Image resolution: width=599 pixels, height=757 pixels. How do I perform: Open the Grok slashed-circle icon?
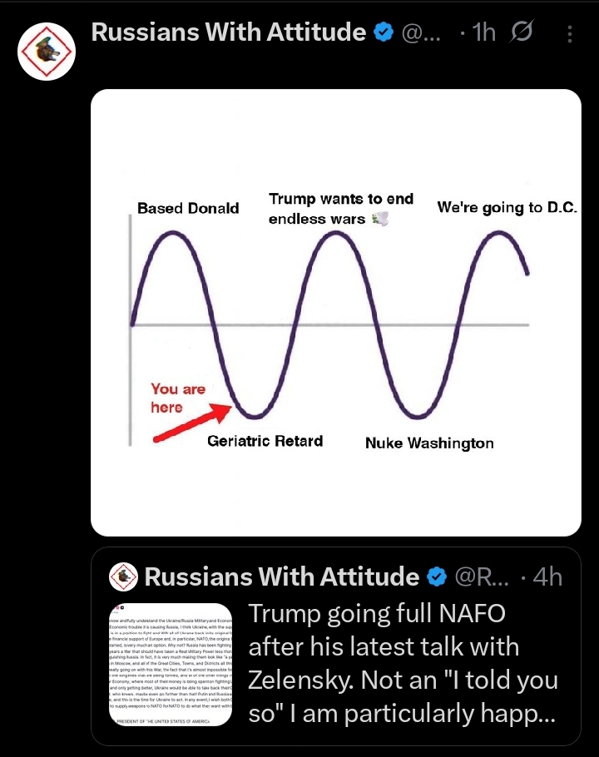(x=522, y=32)
